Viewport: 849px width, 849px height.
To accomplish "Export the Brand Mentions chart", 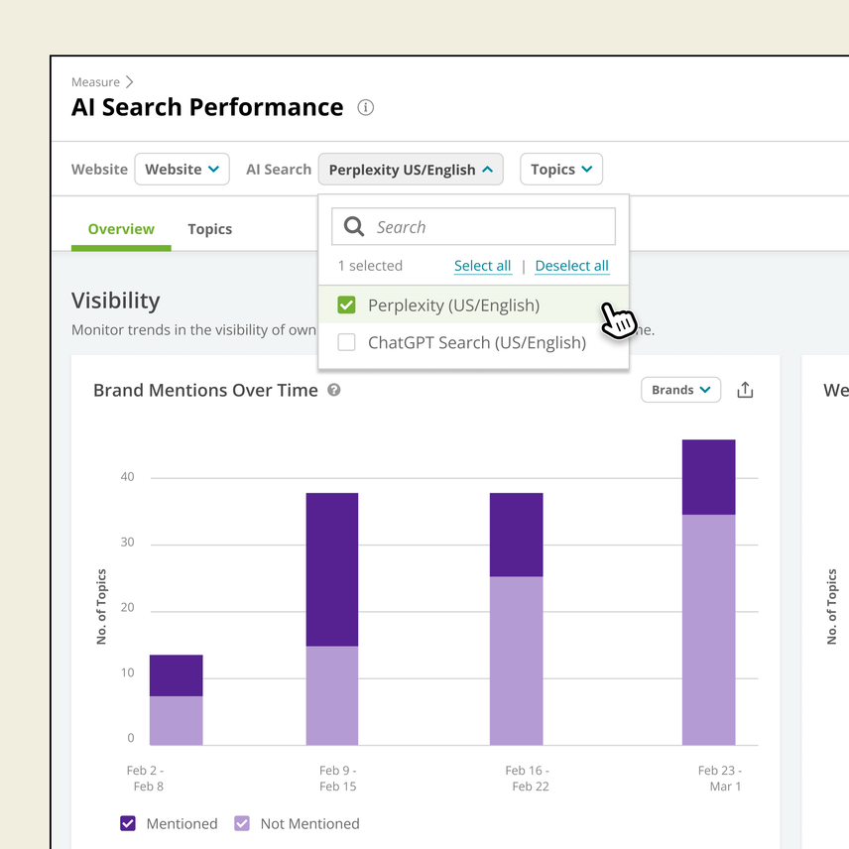I will (x=745, y=390).
